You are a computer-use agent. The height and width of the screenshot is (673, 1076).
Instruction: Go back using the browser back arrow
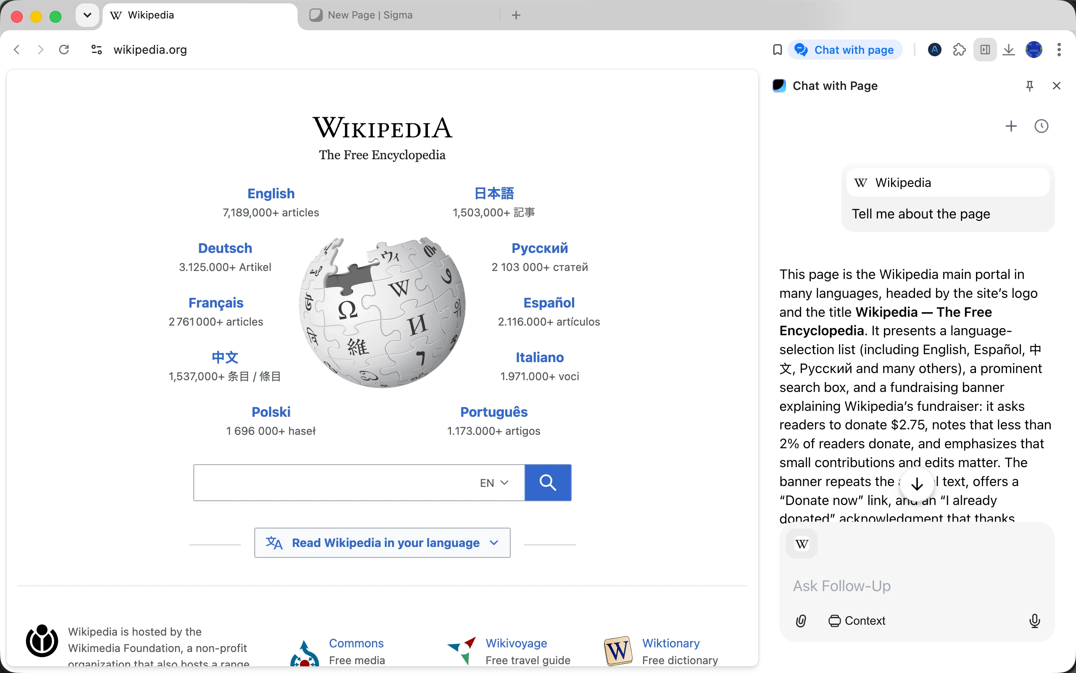(17, 50)
